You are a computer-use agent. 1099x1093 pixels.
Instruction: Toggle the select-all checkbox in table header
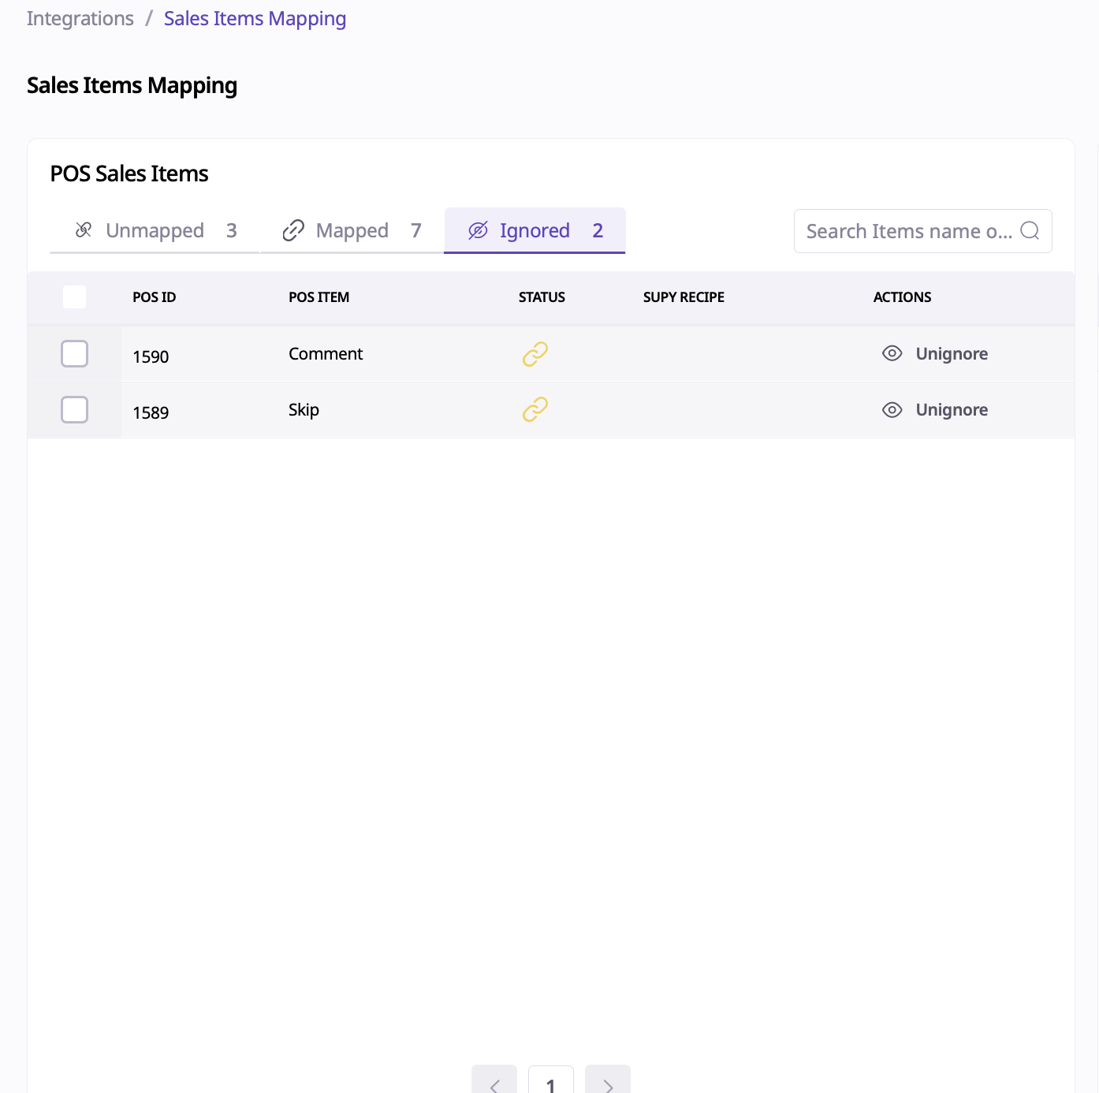click(x=75, y=297)
